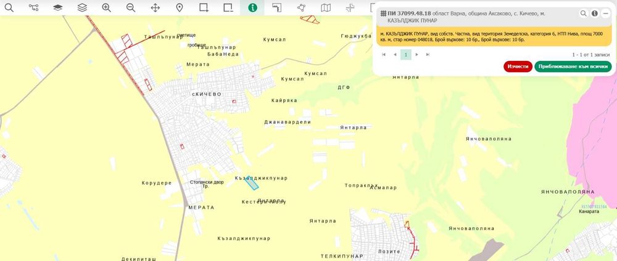Screen dimensions: 617x261
Task: Click the uppercase МЕРАТА label
Action: tap(201, 207)
